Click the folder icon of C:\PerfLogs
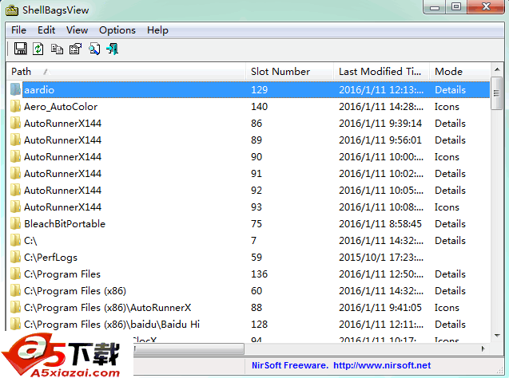 [x=15, y=257]
